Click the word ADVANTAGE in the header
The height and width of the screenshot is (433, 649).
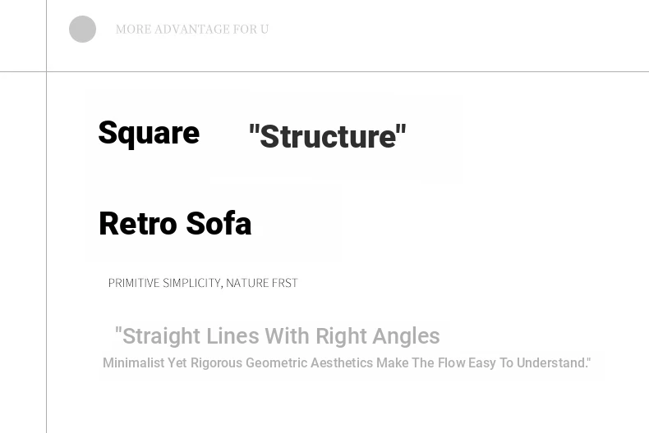(192, 30)
